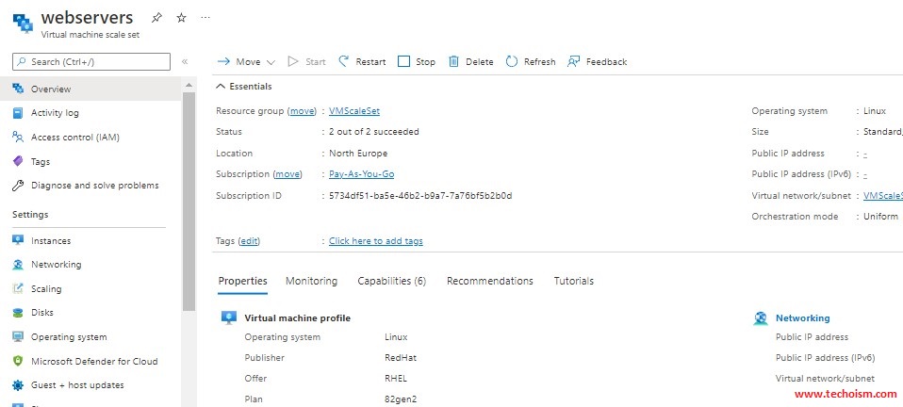Open the Capabilities (6) tab
Viewport: 903px width, 407px height.
(391, 281)
